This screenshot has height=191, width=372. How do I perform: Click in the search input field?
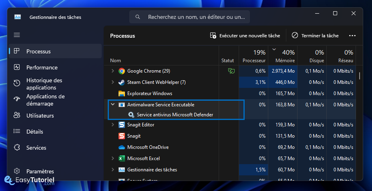tap(196, 17)
